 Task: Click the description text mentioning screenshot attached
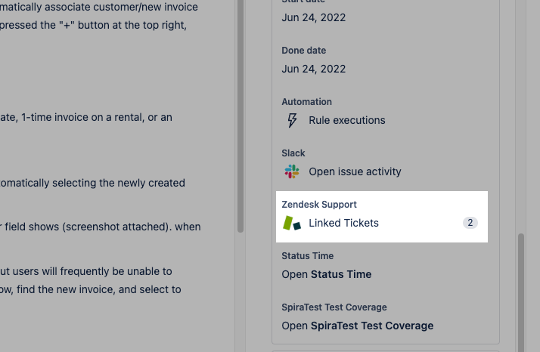(101, 227)
